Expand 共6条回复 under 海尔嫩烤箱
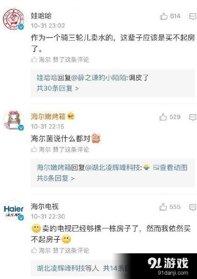The width and height of the screenshot is (197, 279). pyautogui.click(x=55, y=178)
